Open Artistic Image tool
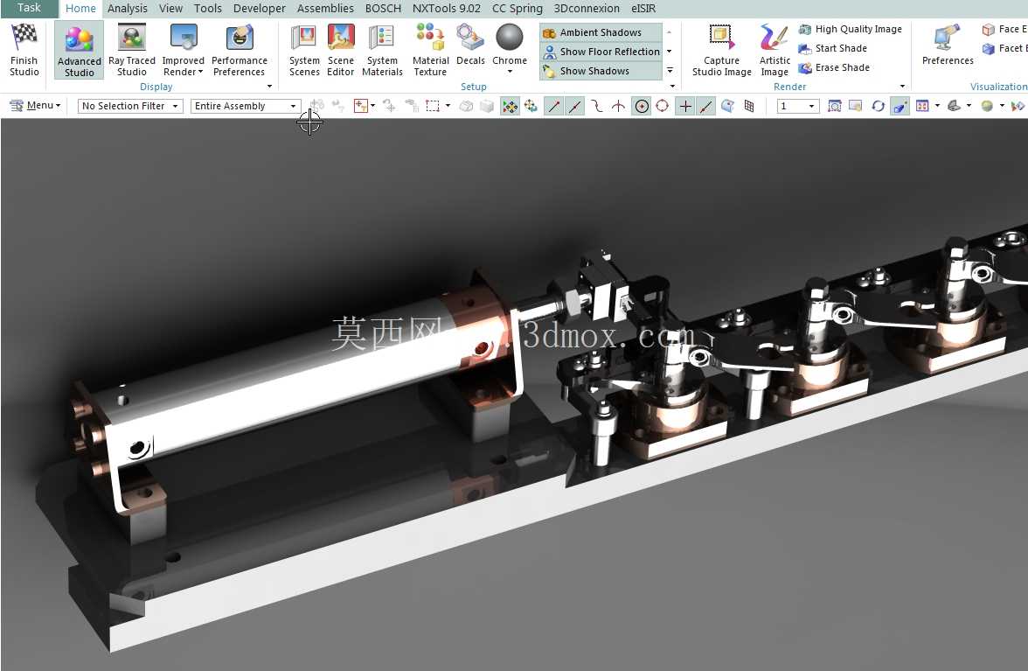This screenshot has width=1028, height=671. [774, 50]
